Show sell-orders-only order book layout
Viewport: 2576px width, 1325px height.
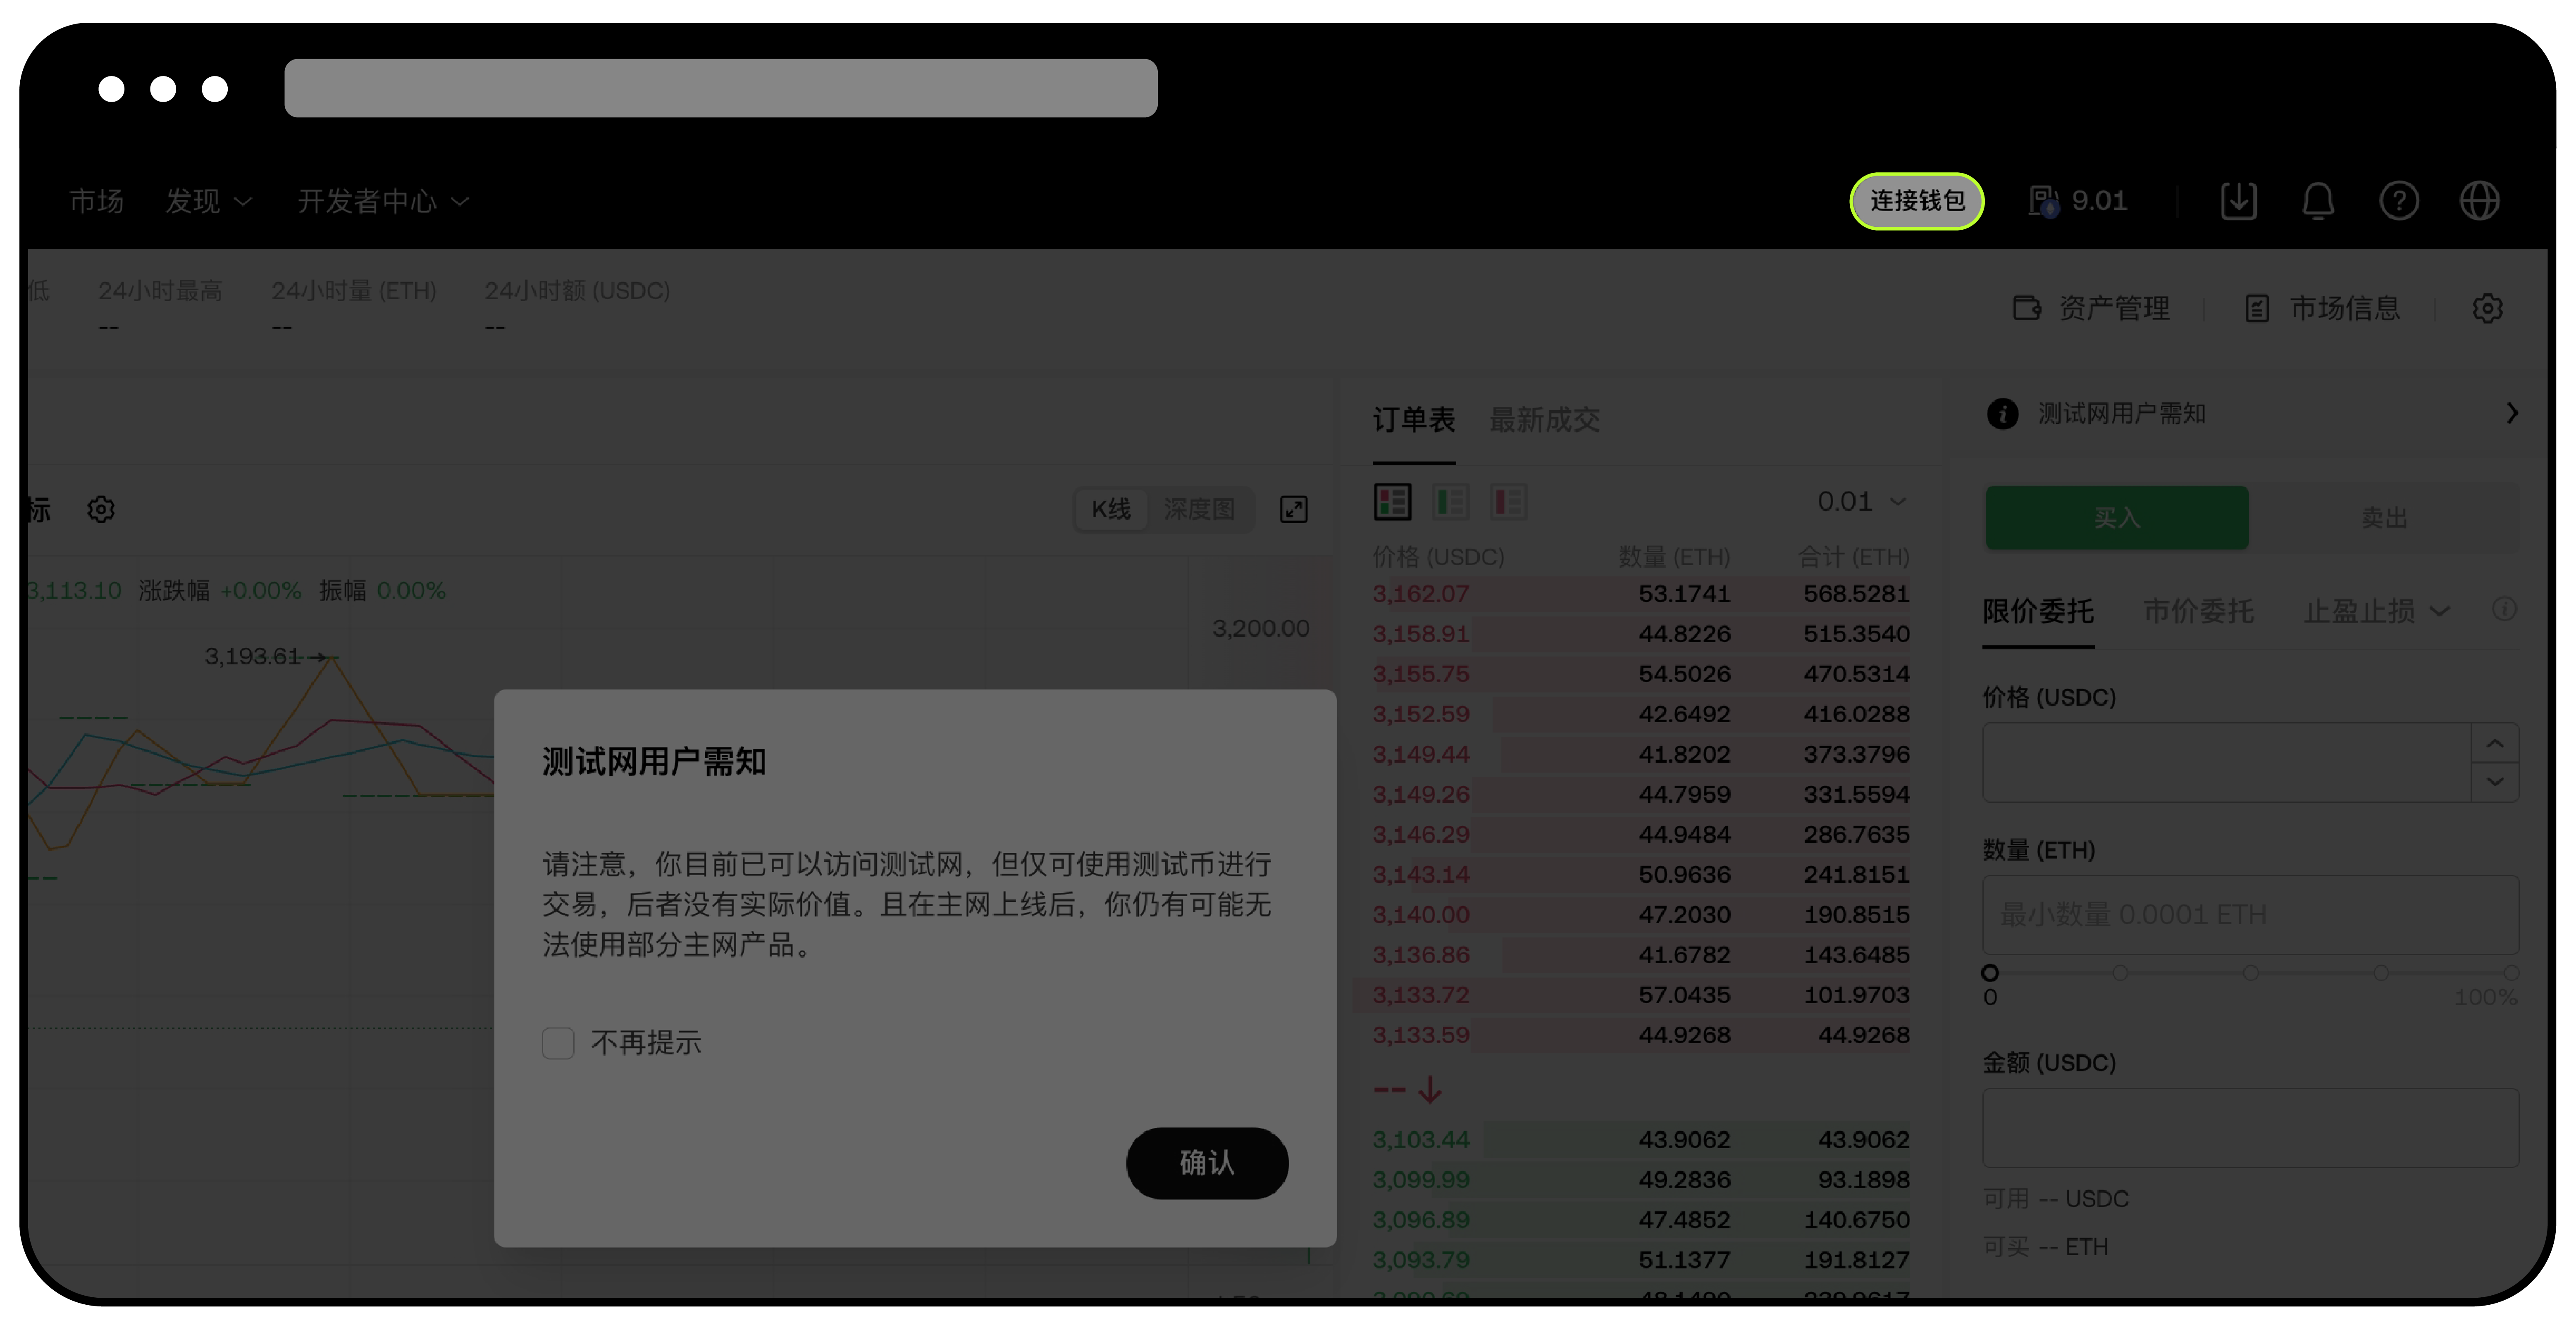[1508, 502]
